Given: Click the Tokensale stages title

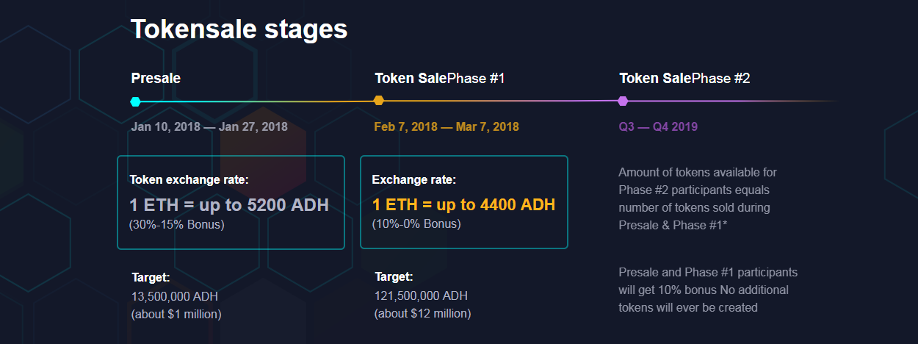Looking at the screenshot, I should [239, 29].
